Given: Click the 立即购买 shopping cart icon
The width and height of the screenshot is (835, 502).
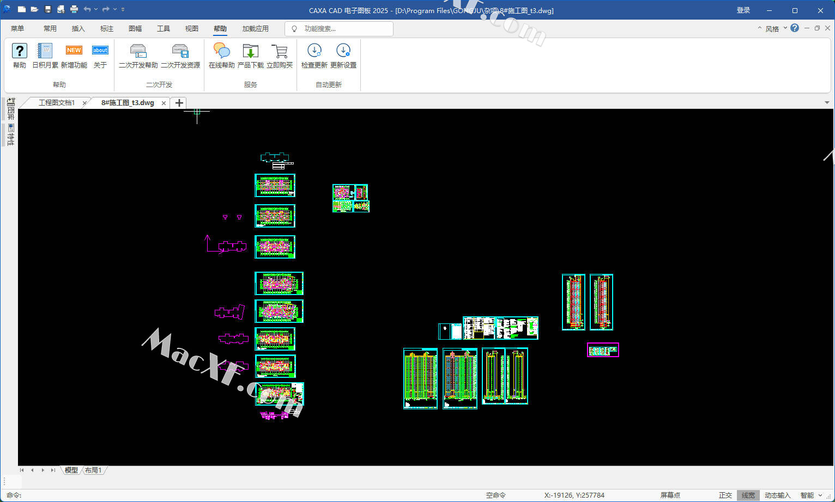Looking at the screenshot, I should pos(280,51).
